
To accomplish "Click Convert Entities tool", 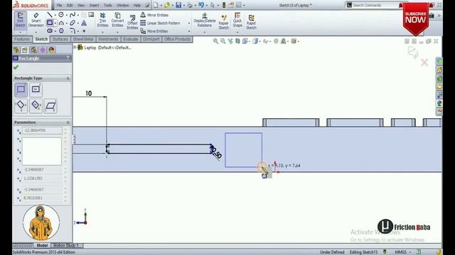I will click(117, 20).
